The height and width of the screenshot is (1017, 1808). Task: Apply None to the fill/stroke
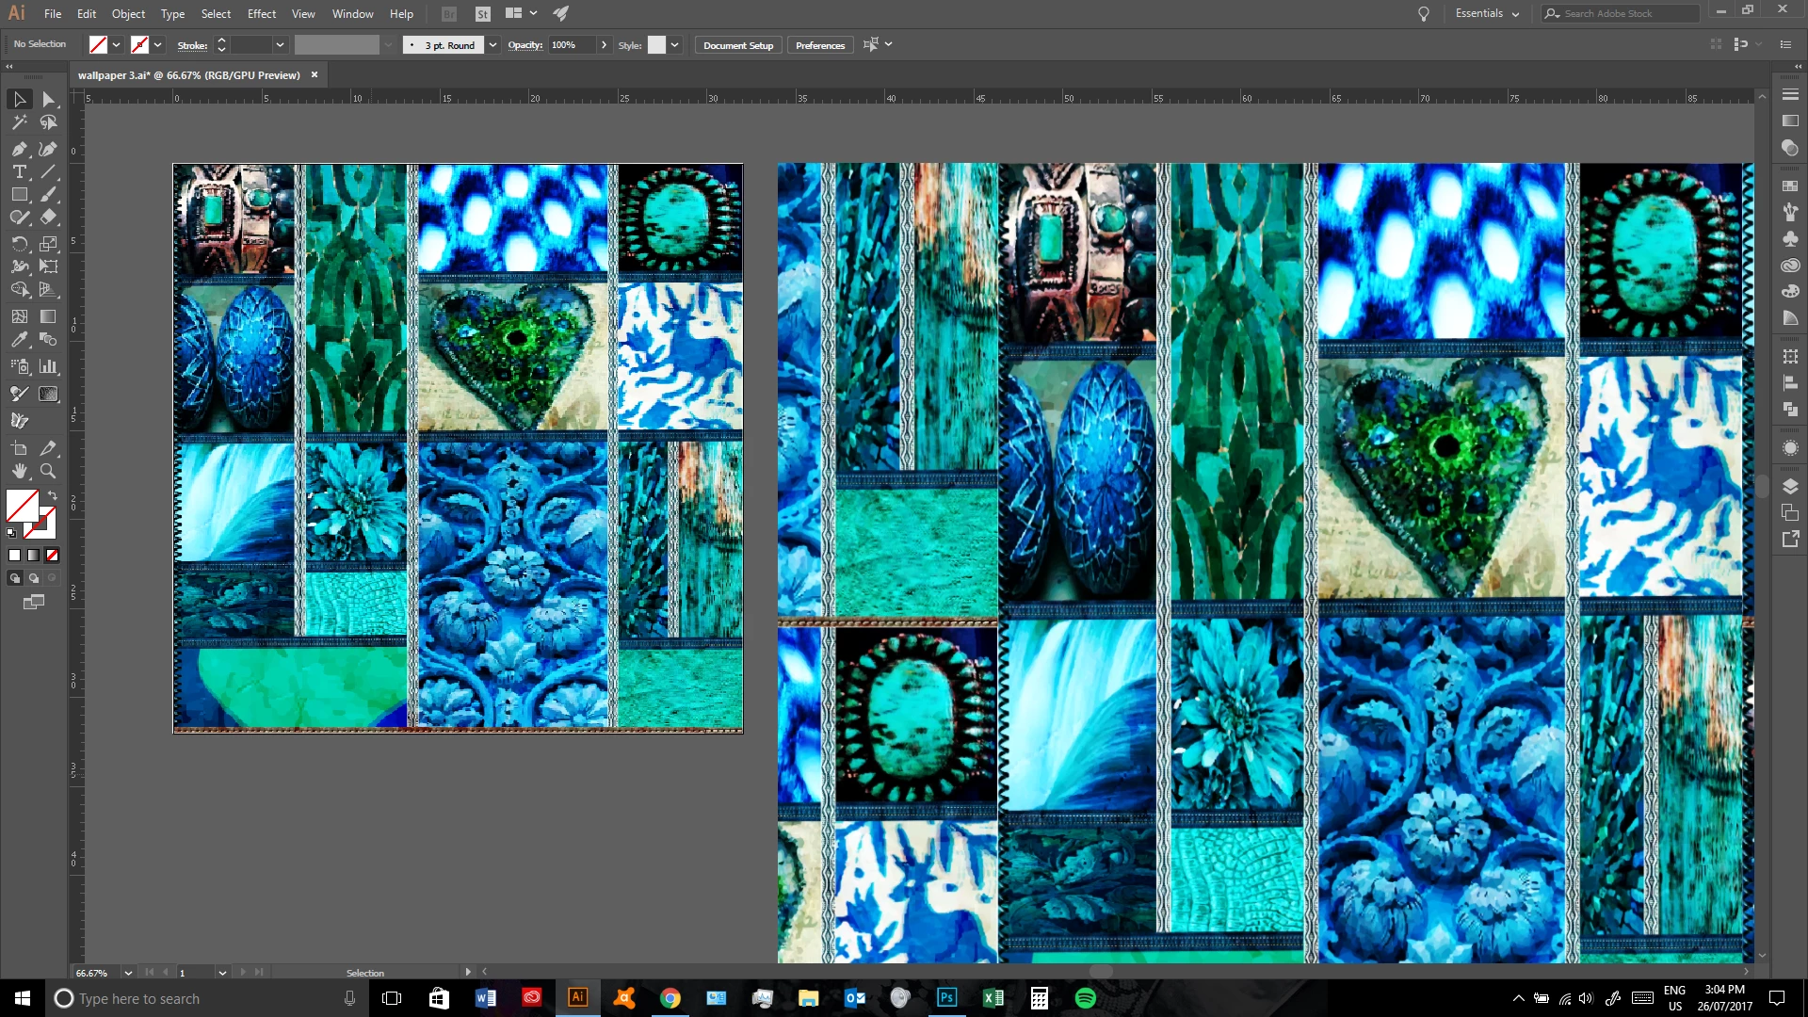(53, 556)
